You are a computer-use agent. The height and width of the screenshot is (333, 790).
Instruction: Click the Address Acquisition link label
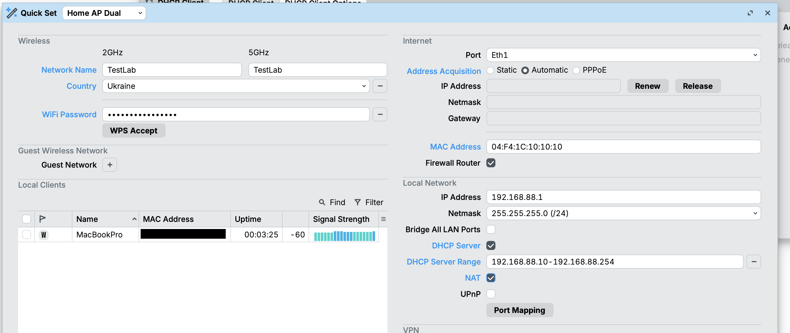(444, 71)
